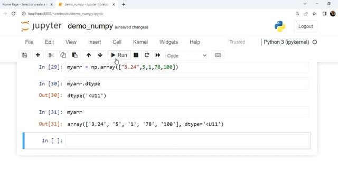The width and height of the screenshot is (338, 190).
Task: Interrupt the kernel with stop icon
Action: (136, 55)
